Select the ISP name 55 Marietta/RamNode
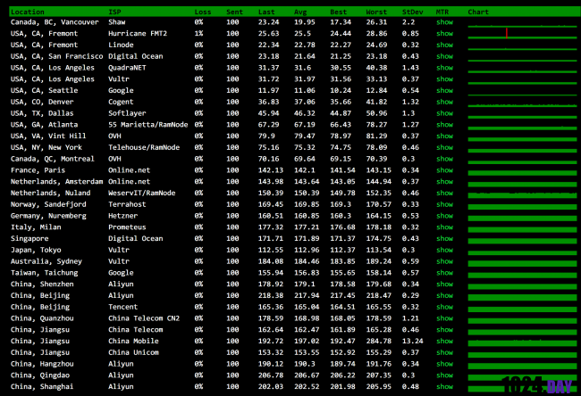Screen dimensions: 581x396 (147, 125)
